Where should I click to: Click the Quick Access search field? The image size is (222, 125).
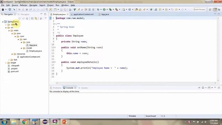199,9
